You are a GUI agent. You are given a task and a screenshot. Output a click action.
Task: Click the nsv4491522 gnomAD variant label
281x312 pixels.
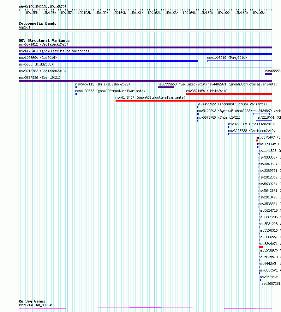(232, 104)
